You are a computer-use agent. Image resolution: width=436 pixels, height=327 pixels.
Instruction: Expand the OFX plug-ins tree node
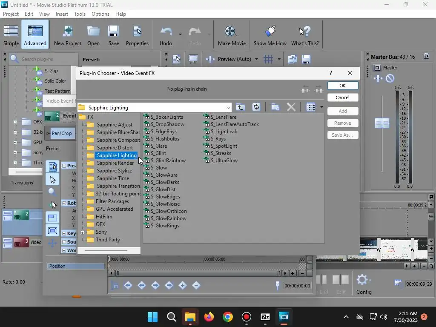pyautogui.click(x=15, y=122)
